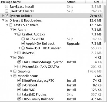
Task: Enable the ALC8xxHDA checkbox
Action: (x=23, y=39)
